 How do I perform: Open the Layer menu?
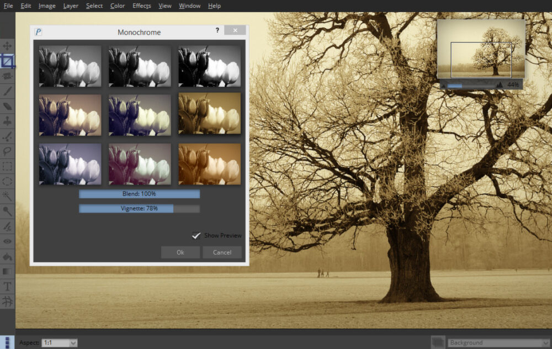(71, 6)
